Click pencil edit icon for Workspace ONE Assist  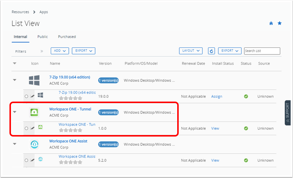[32, 160]
